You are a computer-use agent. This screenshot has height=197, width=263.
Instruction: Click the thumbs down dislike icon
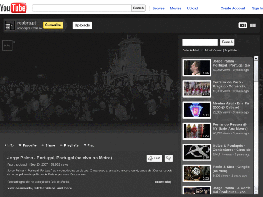coord(169,158)
